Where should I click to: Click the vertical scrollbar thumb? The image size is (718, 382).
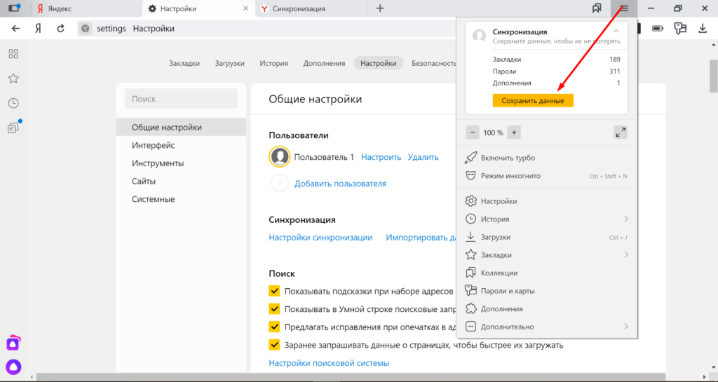713,76
